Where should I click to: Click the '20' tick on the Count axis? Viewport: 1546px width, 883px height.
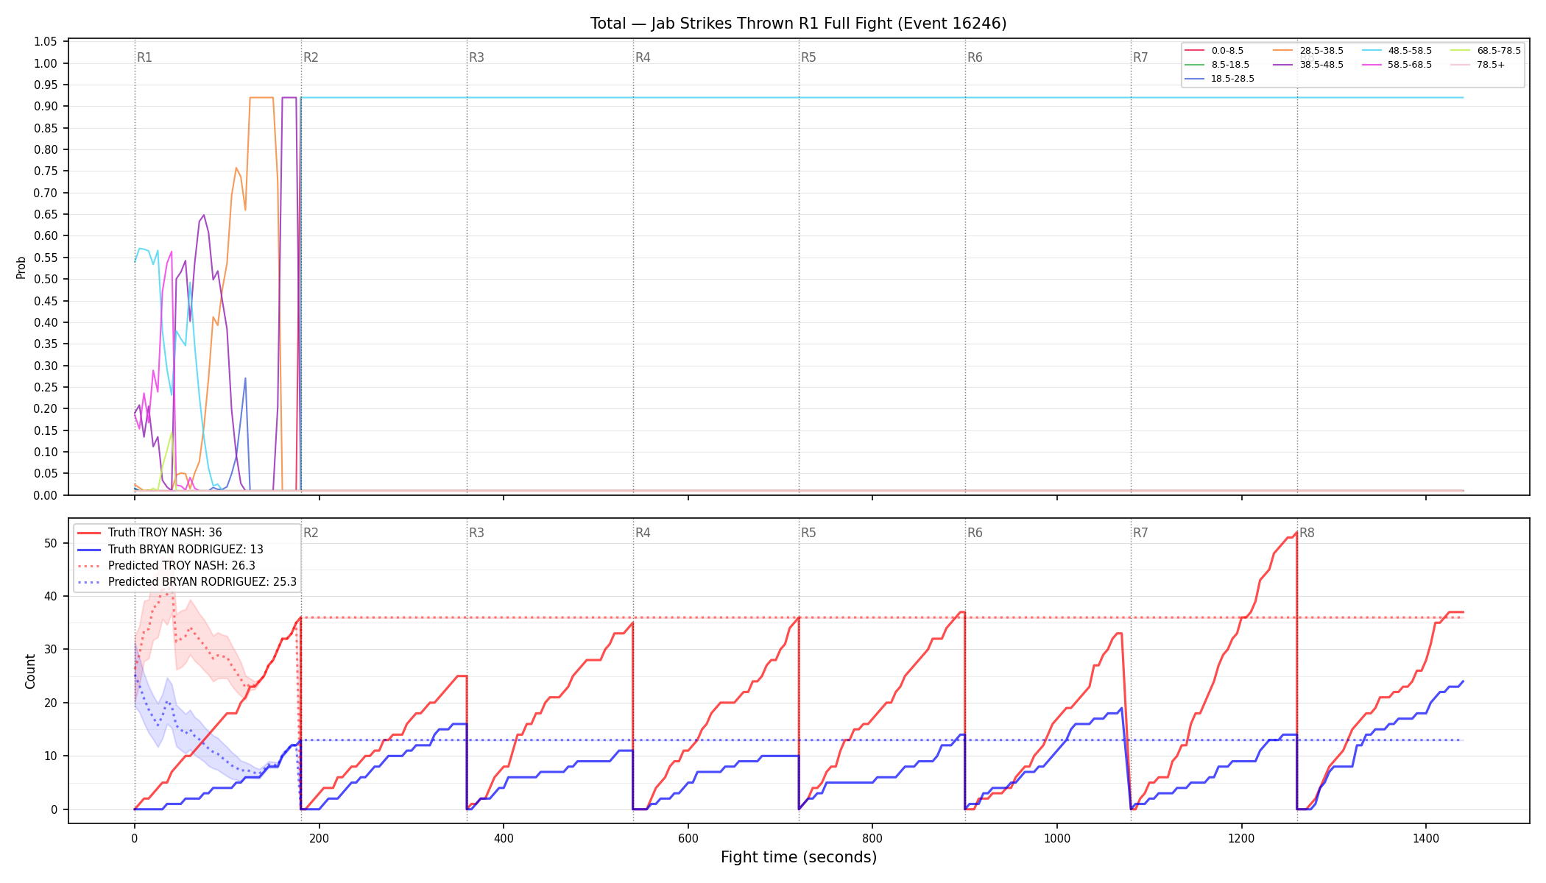(52, 703)
